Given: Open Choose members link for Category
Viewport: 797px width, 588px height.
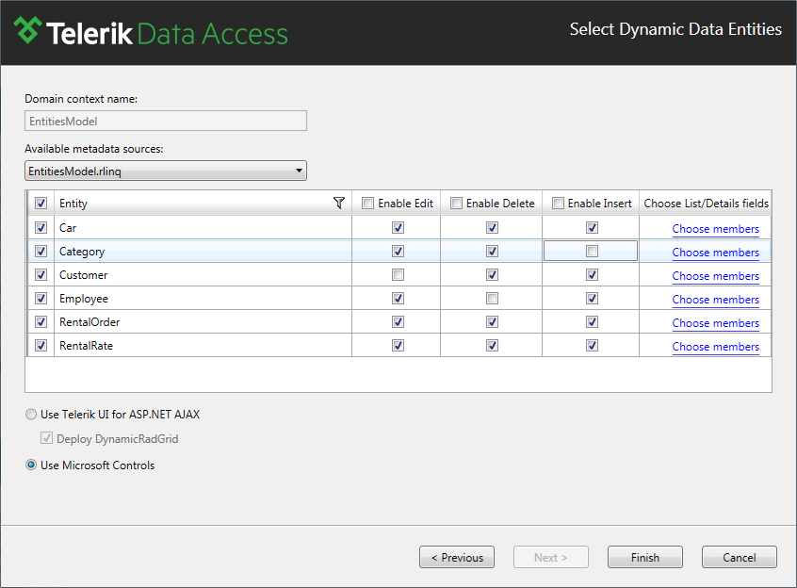Looking at the screenshot, I should pyautogui.click(x=716, y=253).
